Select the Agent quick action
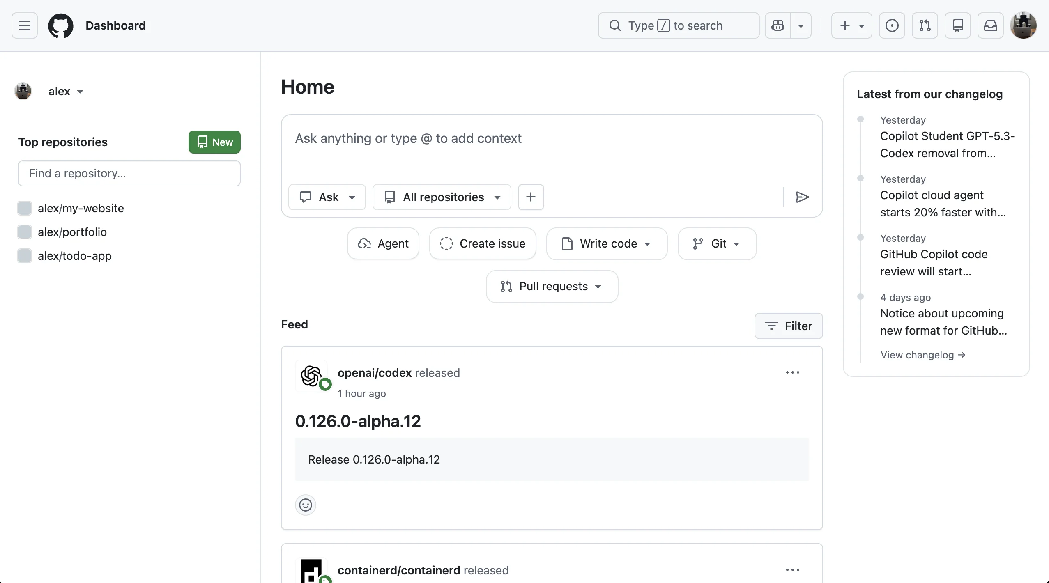 pyautogui.click(x=383, y=243)
